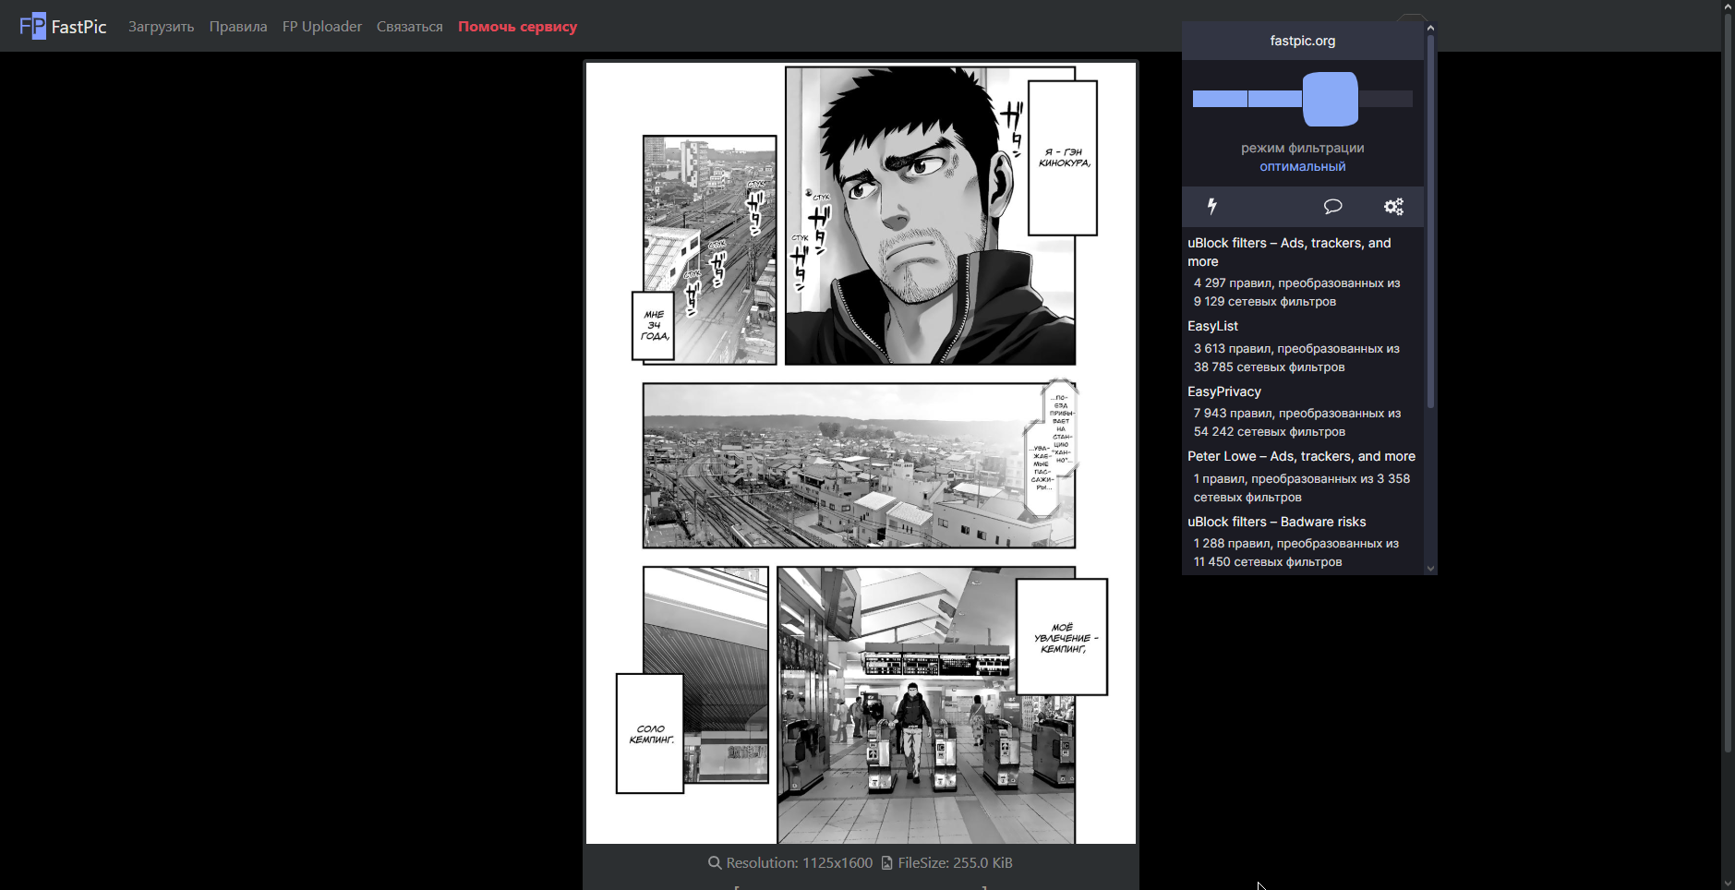Image resolution: width=1735 pixels, height=890 pixels.
Task: Click the fastpic.org hostname in uBlock popup
Action: tap(1303, 41)
